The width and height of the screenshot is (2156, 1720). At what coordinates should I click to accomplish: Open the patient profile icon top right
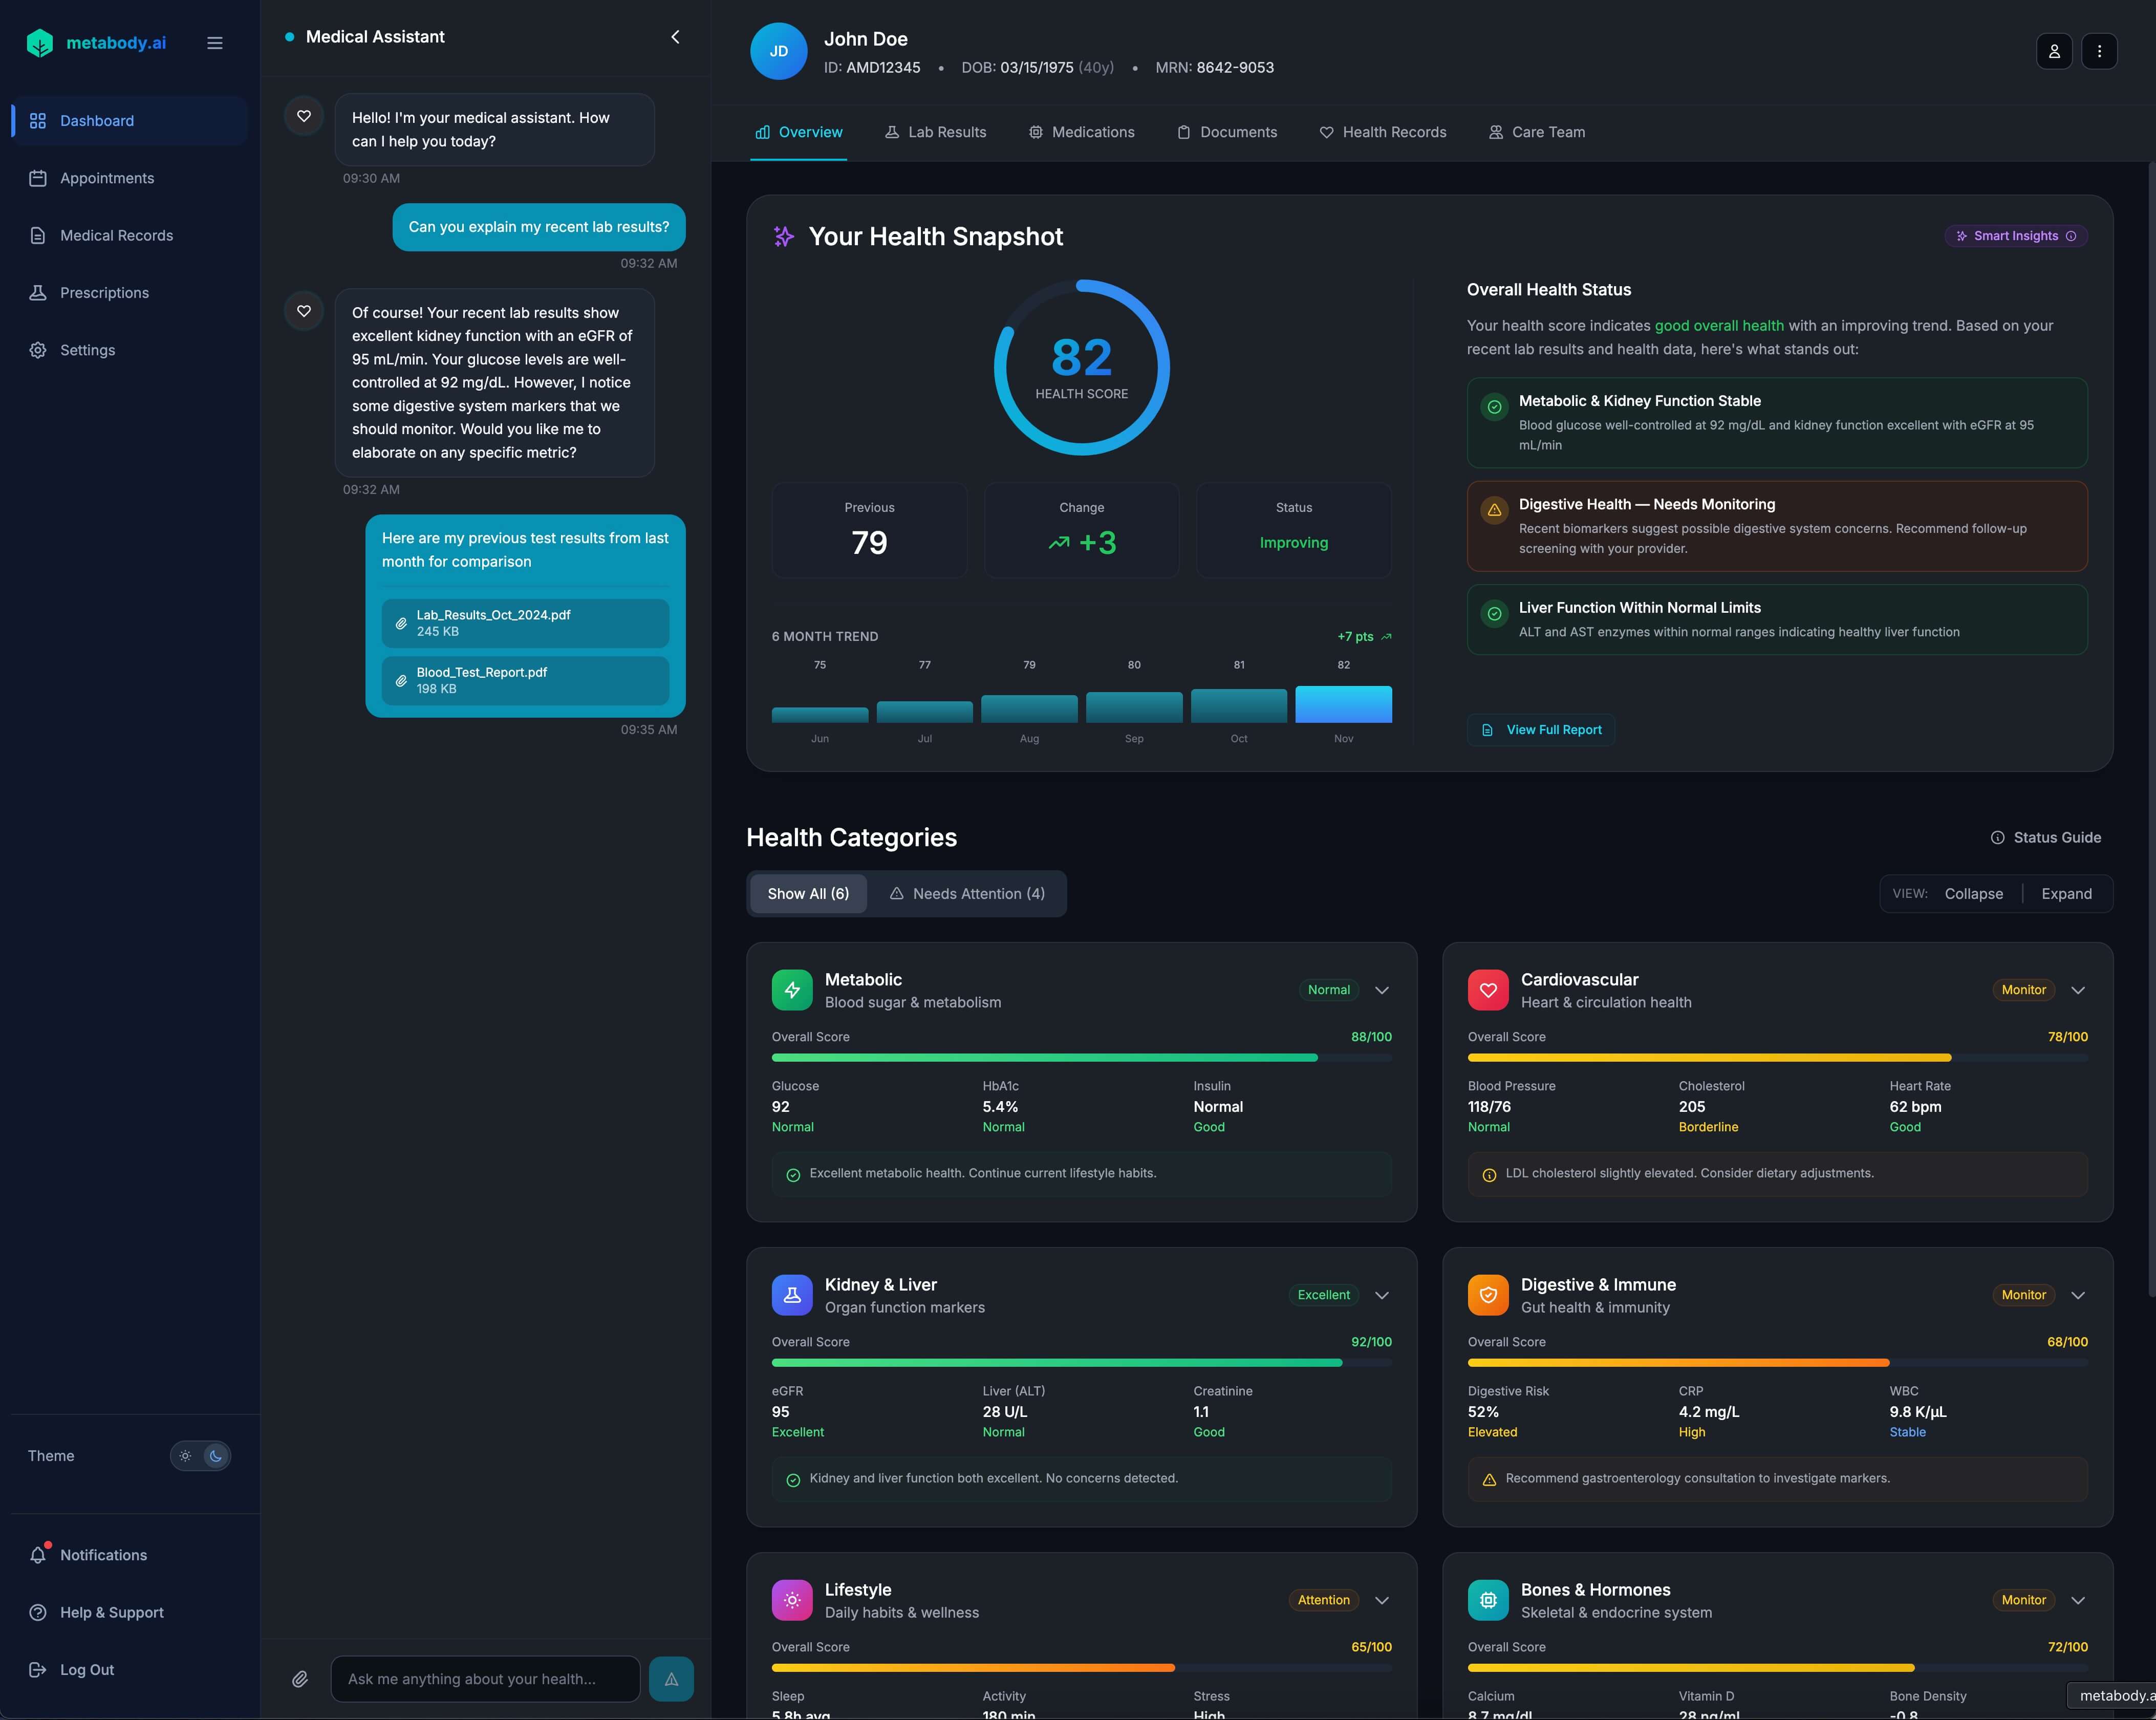[2055, 51]
